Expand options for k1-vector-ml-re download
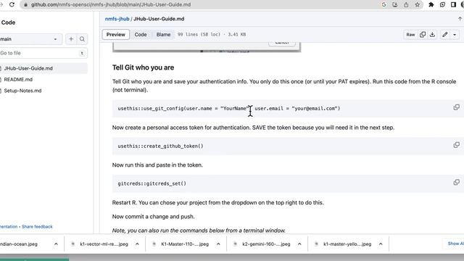The width and height of the screenshot is (464, 261). [x=137, y=244]
